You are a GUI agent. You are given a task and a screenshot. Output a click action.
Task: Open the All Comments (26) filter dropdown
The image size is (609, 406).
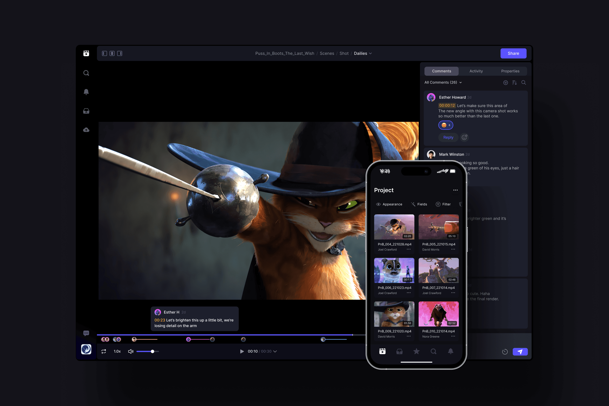[x=443, y=82]
